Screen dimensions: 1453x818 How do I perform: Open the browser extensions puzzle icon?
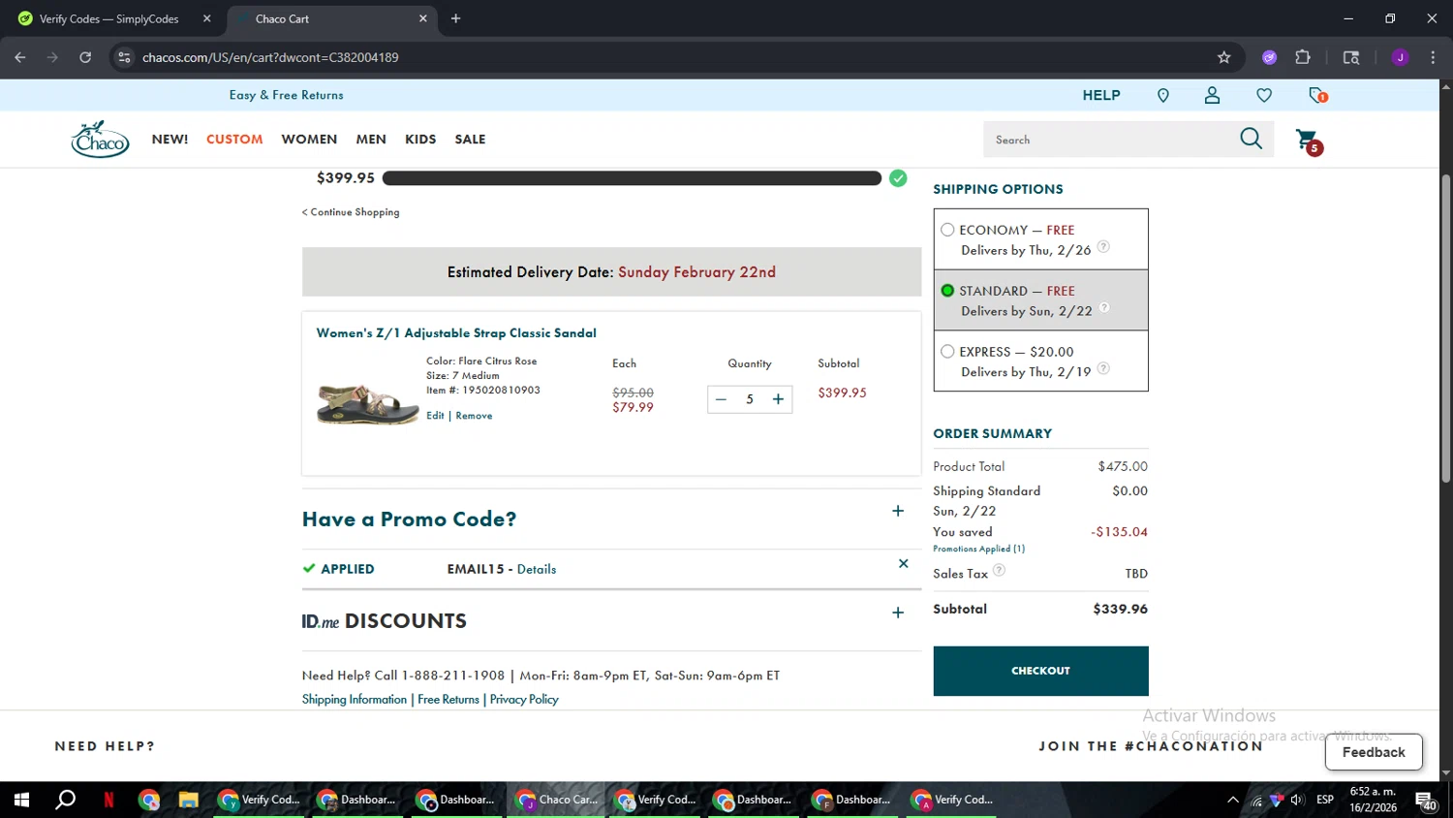point(1303,57)
